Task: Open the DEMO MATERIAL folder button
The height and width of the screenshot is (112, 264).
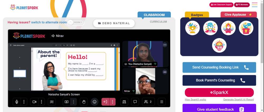Action: 114,23
